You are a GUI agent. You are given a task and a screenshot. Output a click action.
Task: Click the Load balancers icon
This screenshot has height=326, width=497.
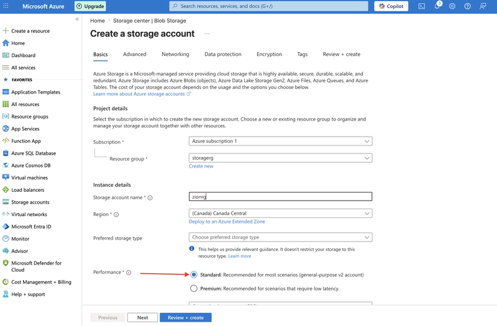[6, 190]
